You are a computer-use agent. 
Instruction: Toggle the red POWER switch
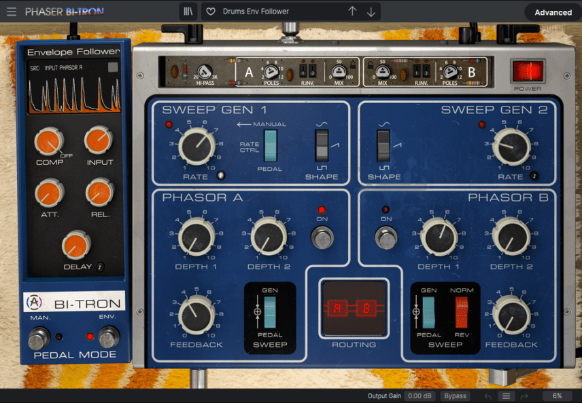tap(528, 71)
